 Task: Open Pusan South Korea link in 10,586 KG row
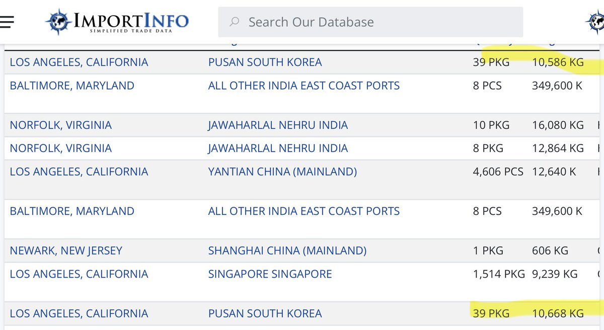pos(265,62)
